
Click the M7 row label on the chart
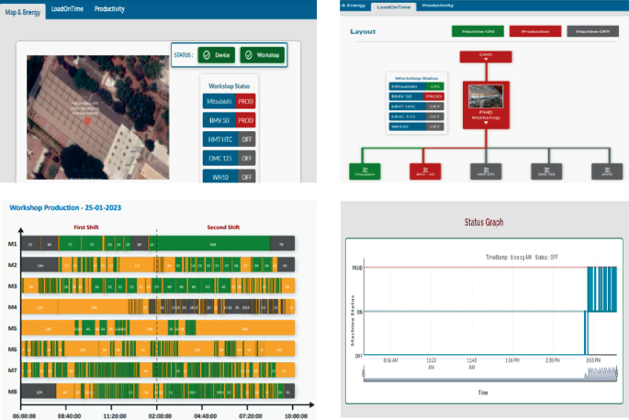click(13, 370)
